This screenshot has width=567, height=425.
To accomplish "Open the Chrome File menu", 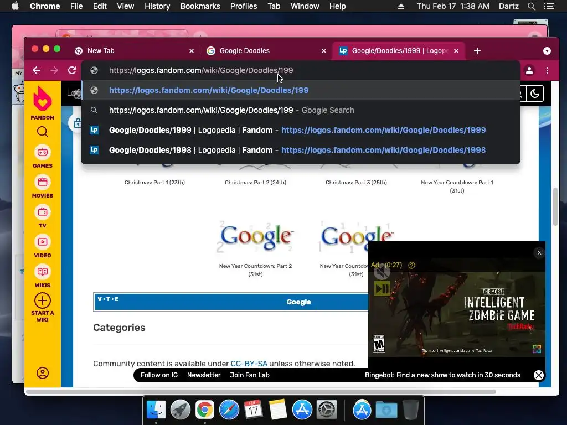I will (x=76, y=6).
